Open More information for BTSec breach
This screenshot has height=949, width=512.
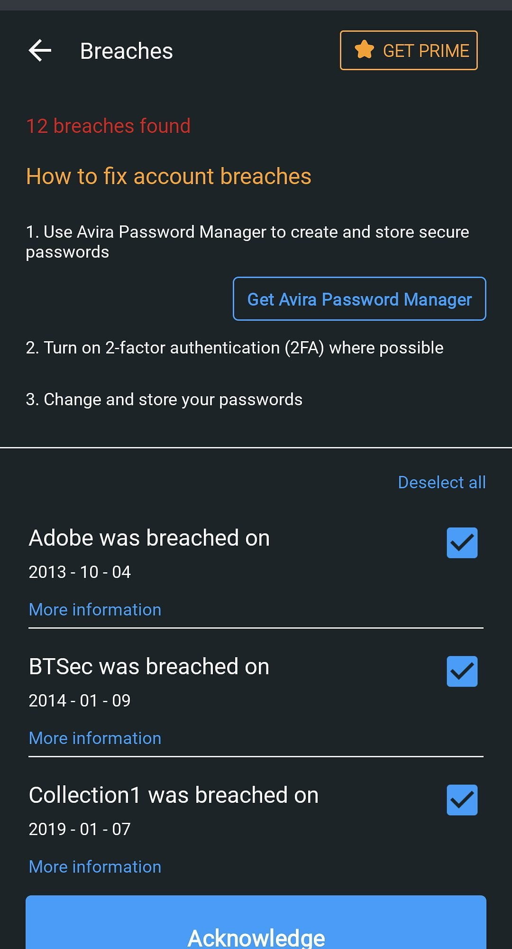tap(95, 738)
